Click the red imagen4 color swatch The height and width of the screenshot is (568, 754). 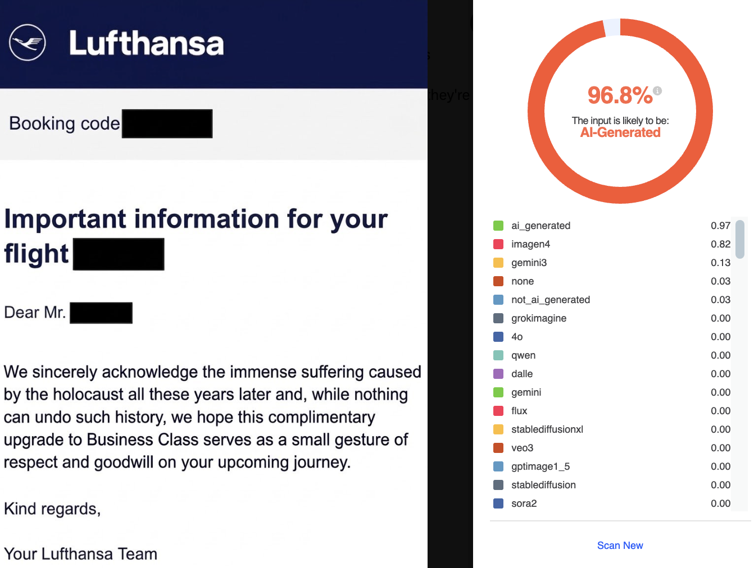pos(498,244)
